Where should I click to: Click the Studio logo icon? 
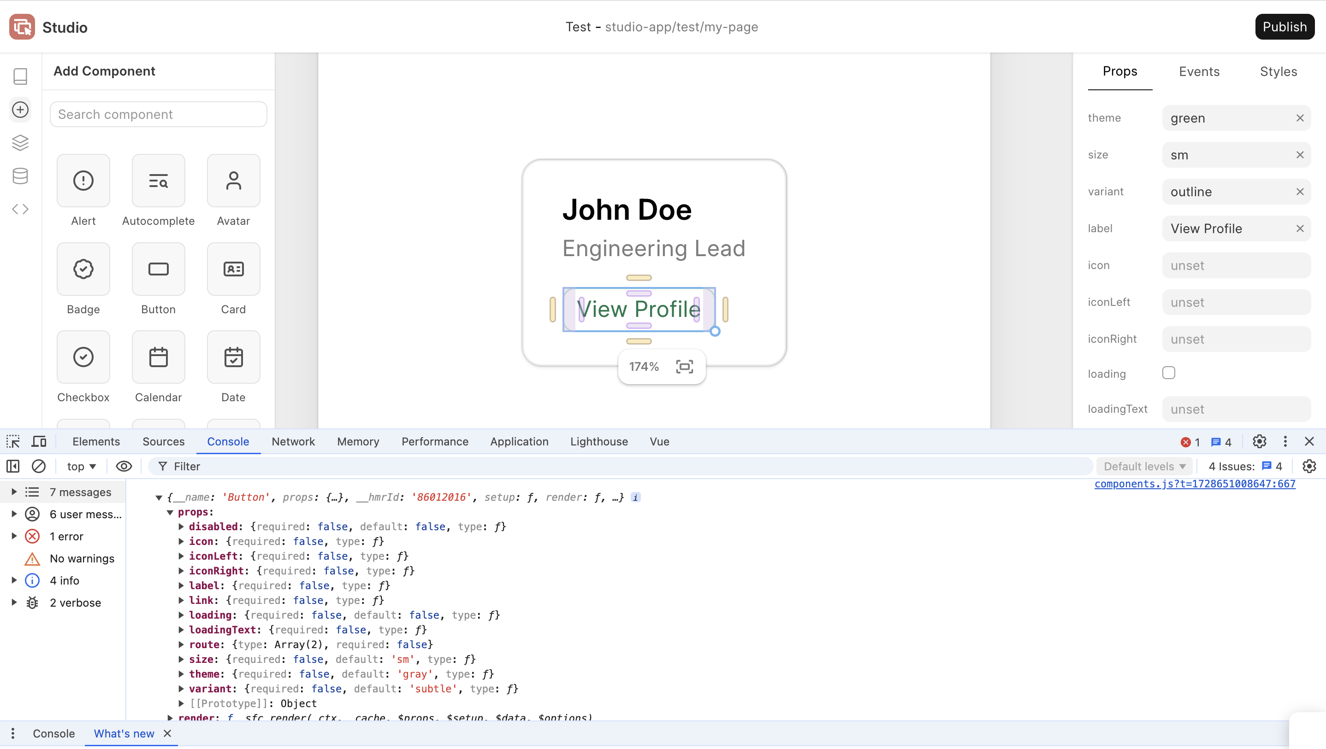[x=22, y=27]
